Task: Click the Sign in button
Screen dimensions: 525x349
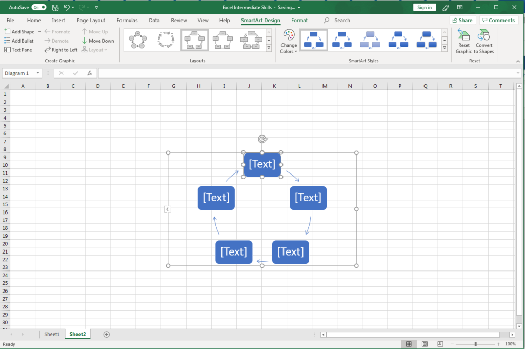Action: 425,7
